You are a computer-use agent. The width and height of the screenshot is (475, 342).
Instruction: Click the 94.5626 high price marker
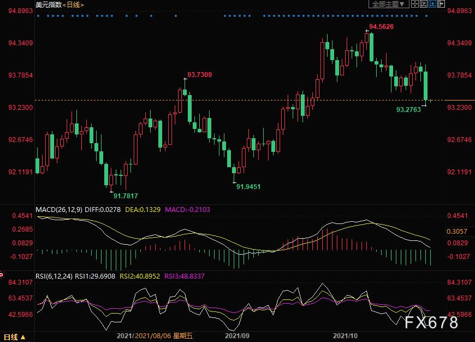[382, 26]
